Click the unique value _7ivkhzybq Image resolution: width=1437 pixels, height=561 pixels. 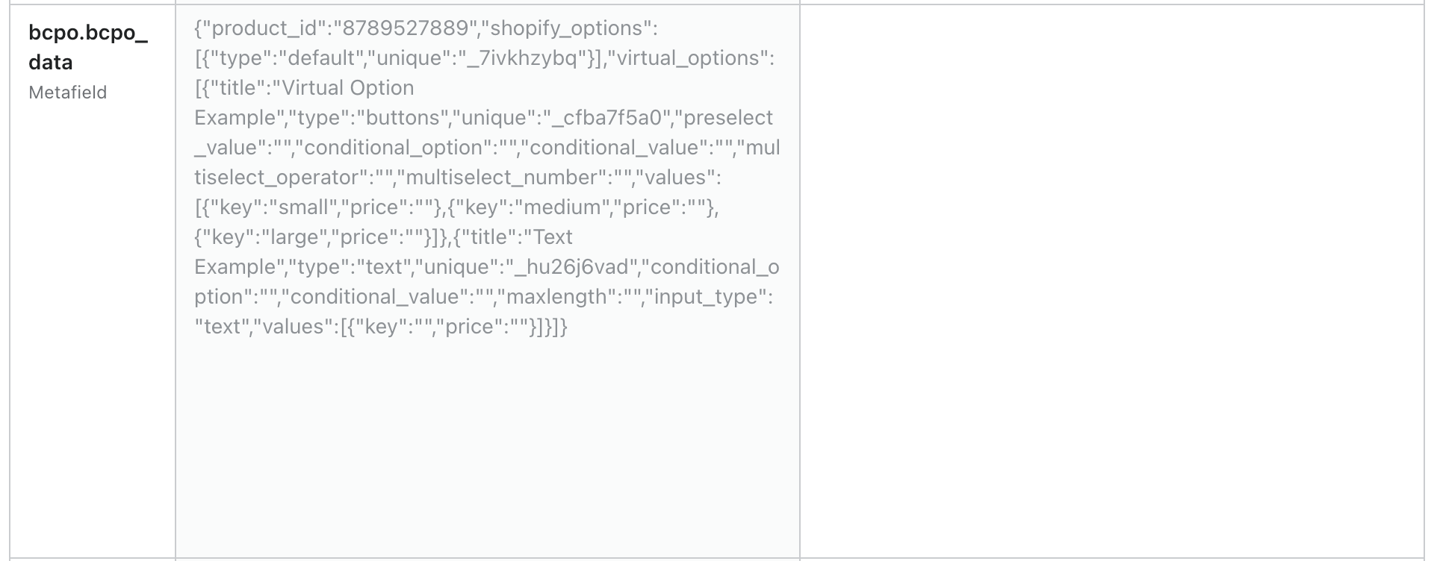click(x=521, y=58)
